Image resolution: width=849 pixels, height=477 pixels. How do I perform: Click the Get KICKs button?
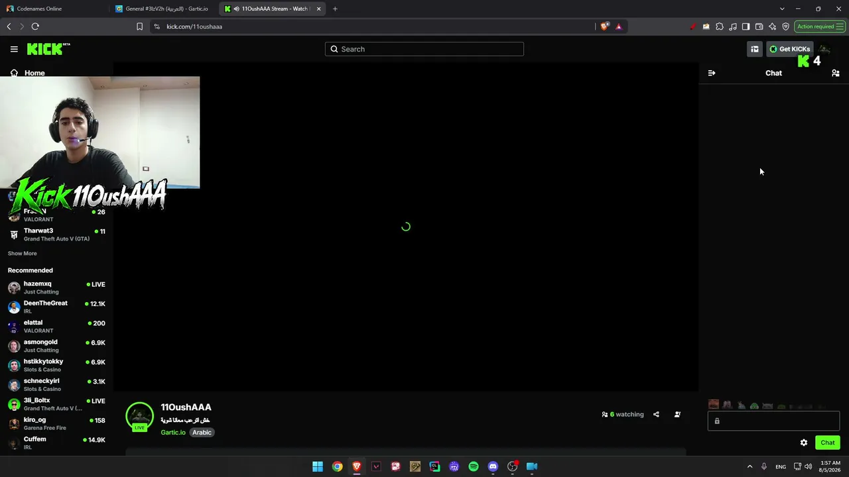pos(789,49)
